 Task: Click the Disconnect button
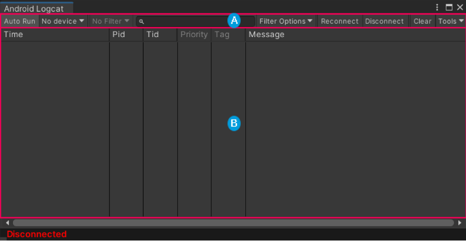click(x=384, y=22)
